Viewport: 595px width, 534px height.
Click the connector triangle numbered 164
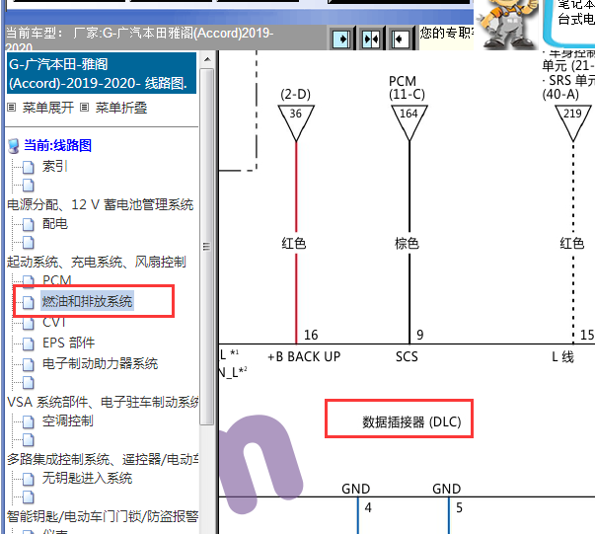pyautogui.click(x=409, y=122)
